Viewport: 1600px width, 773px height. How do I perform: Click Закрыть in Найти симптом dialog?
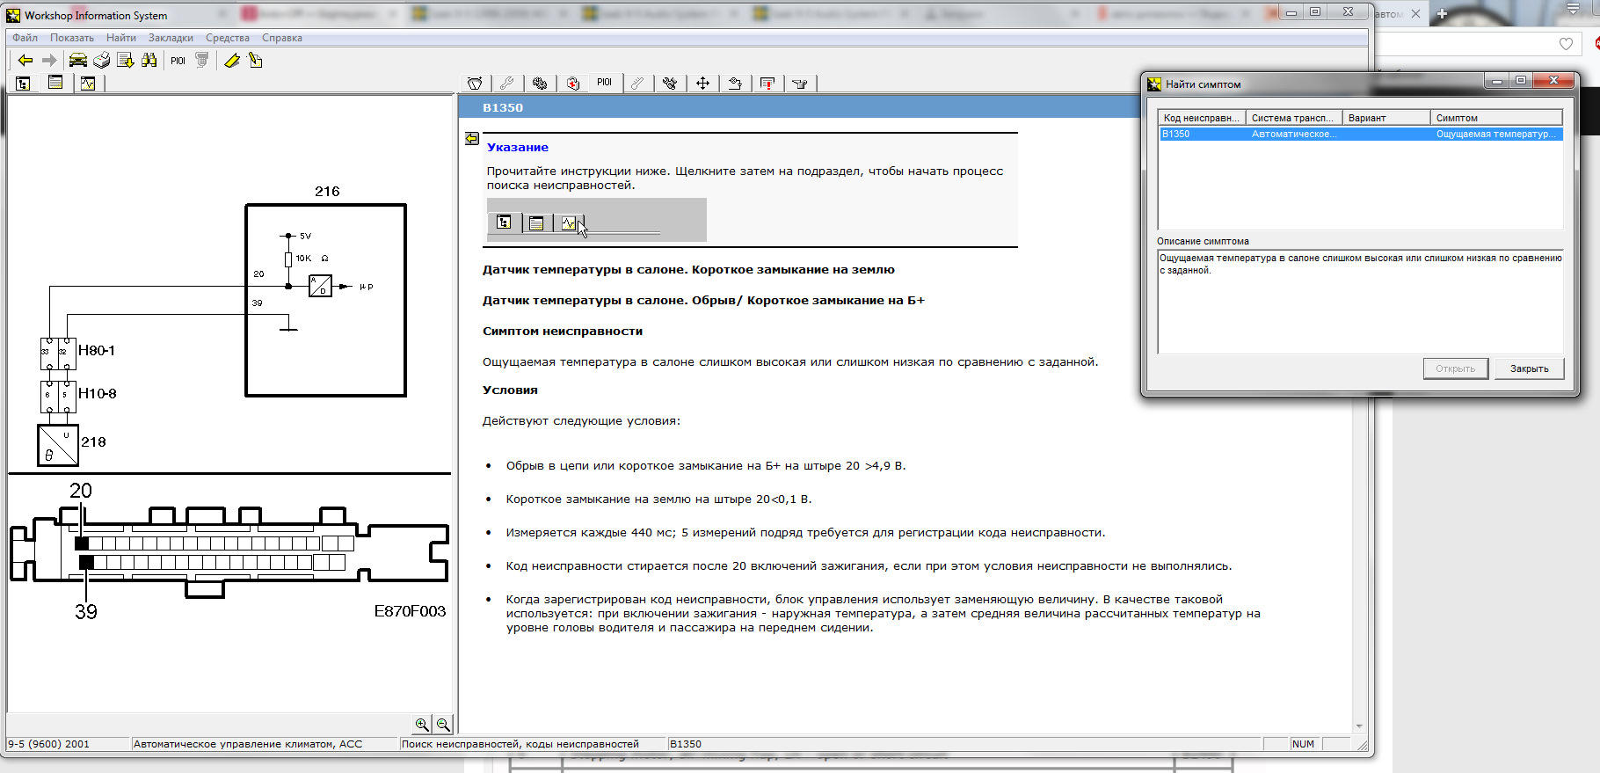point(1530,368)
